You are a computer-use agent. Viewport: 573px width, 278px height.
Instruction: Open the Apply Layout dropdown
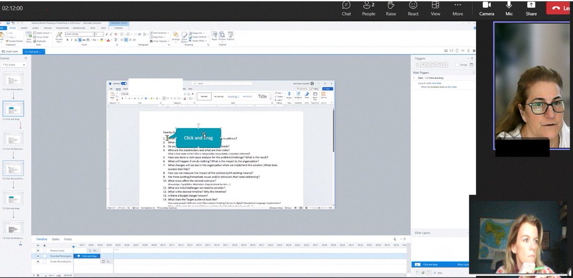(42, 33)
